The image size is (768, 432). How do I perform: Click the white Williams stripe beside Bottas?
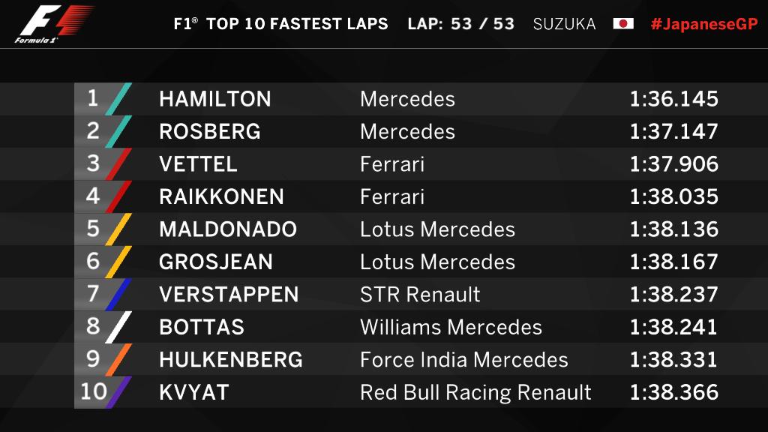pyautogui.click(x=119, y=327)
